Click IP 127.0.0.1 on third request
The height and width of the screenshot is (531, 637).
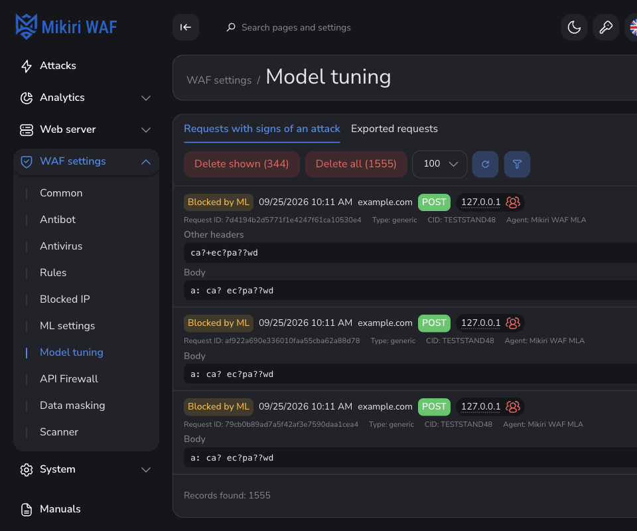pos(480,407)
